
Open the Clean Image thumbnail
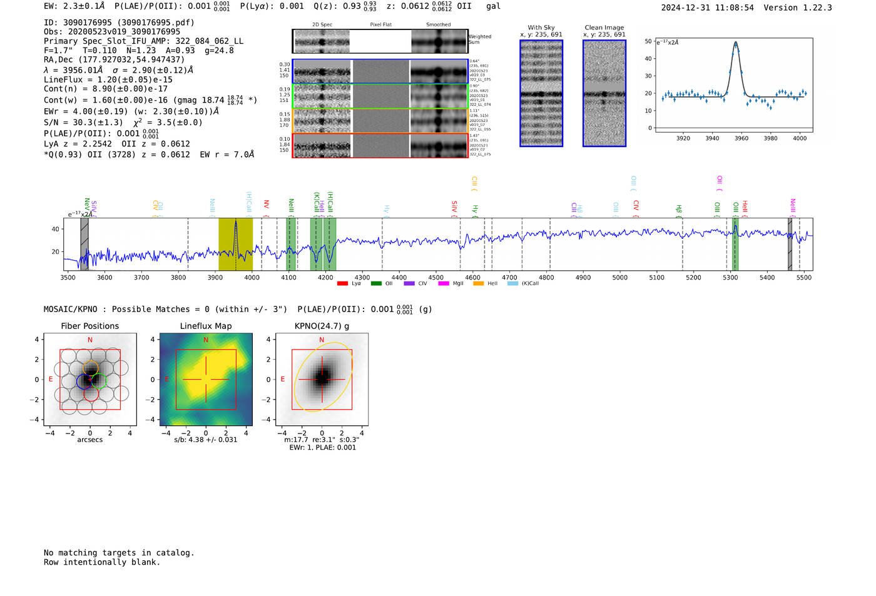coord(604,93)
